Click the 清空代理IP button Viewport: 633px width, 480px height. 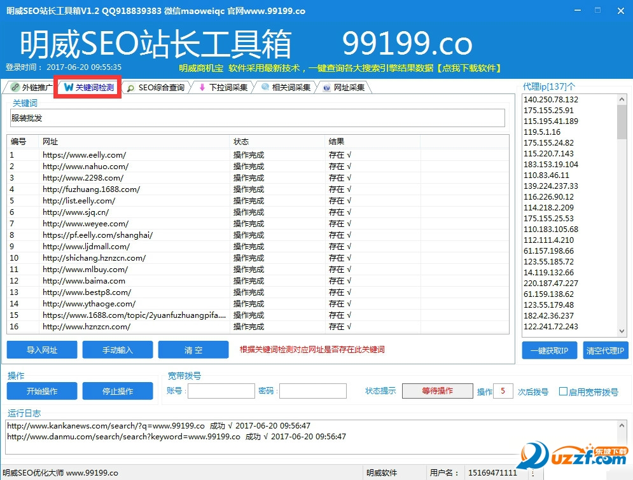606,350
